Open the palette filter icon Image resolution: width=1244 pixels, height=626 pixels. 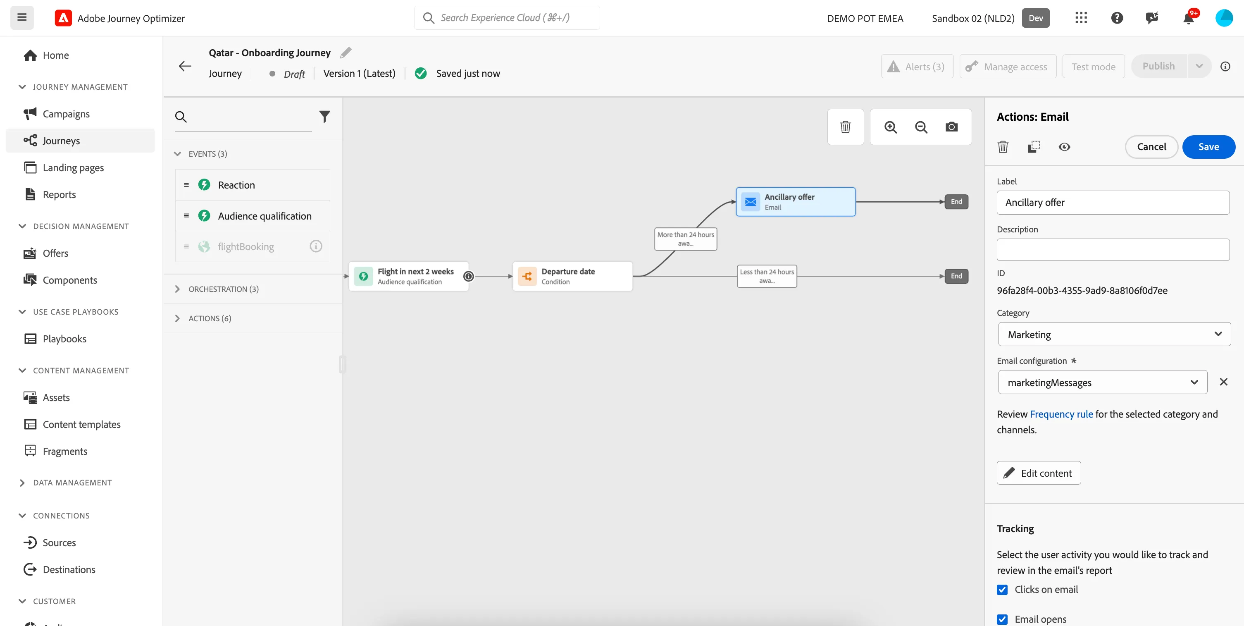[324, 117]
